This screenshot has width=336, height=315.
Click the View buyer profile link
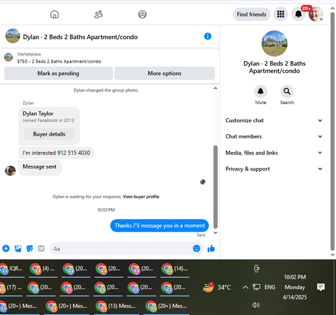[x=141, y=197]
